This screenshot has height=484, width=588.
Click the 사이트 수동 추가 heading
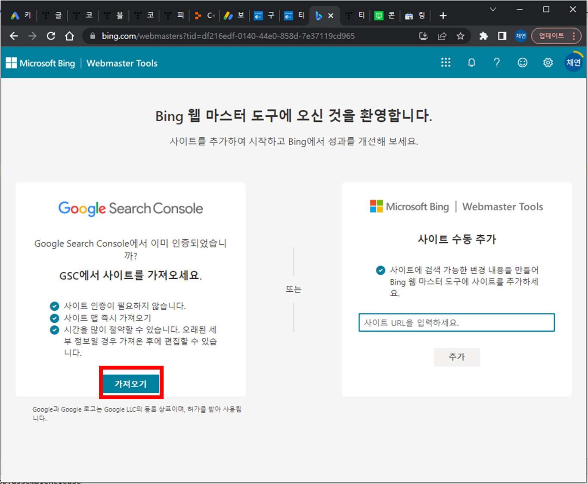tap(457, 239)
